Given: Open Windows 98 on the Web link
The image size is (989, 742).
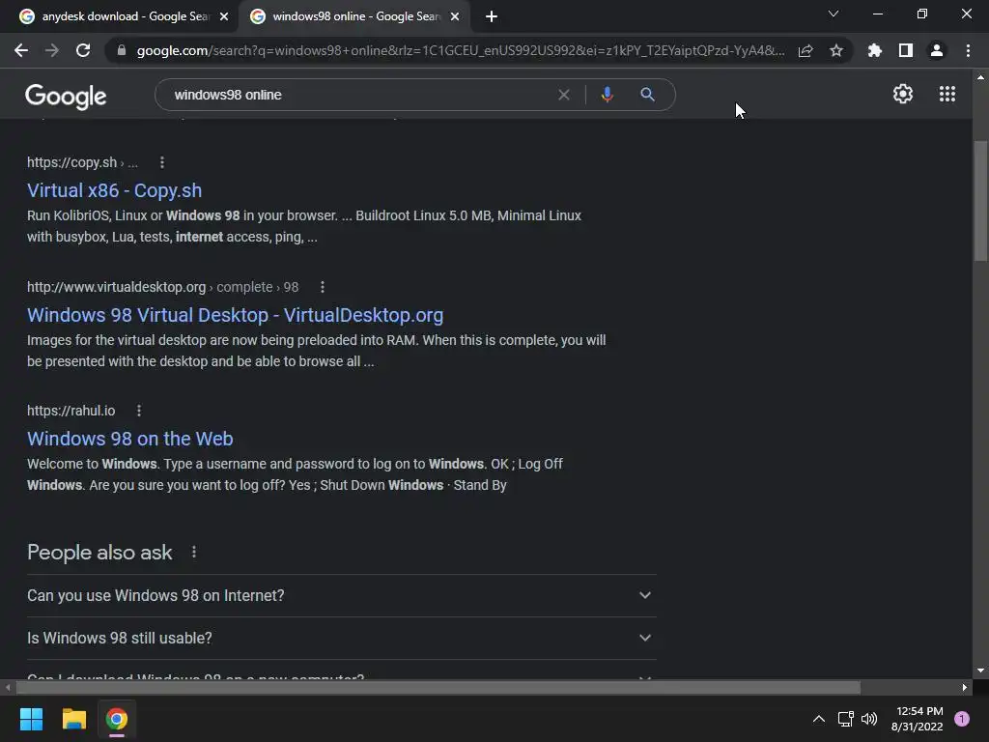Looking at the screenshot, I should [x=130, y=439].
